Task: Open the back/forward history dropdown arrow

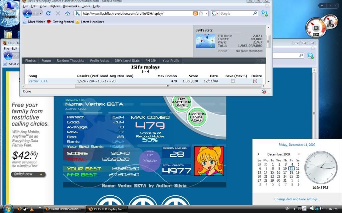Action: coord(41,14)
